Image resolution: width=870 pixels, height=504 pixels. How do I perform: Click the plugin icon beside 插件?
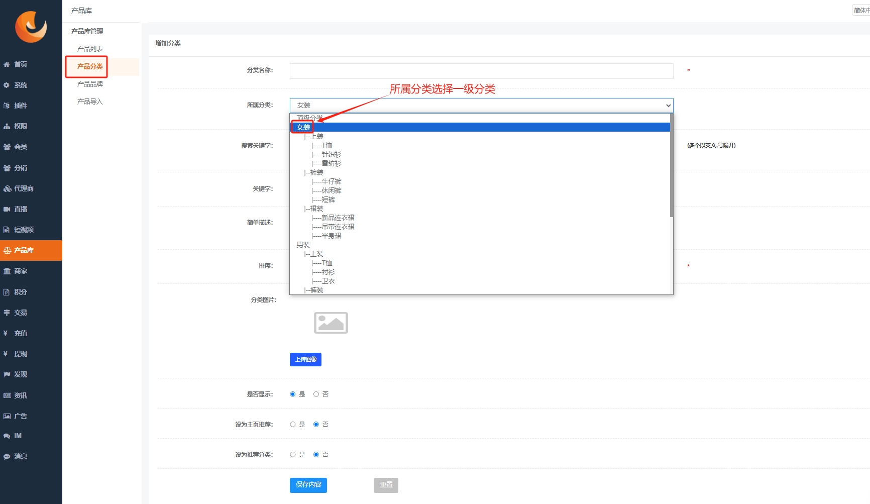pos(7,106)
